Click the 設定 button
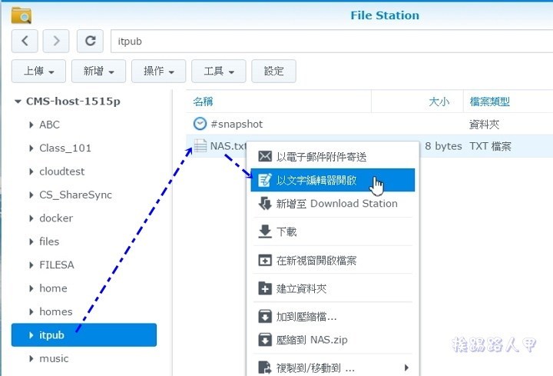 pos(273,72)
